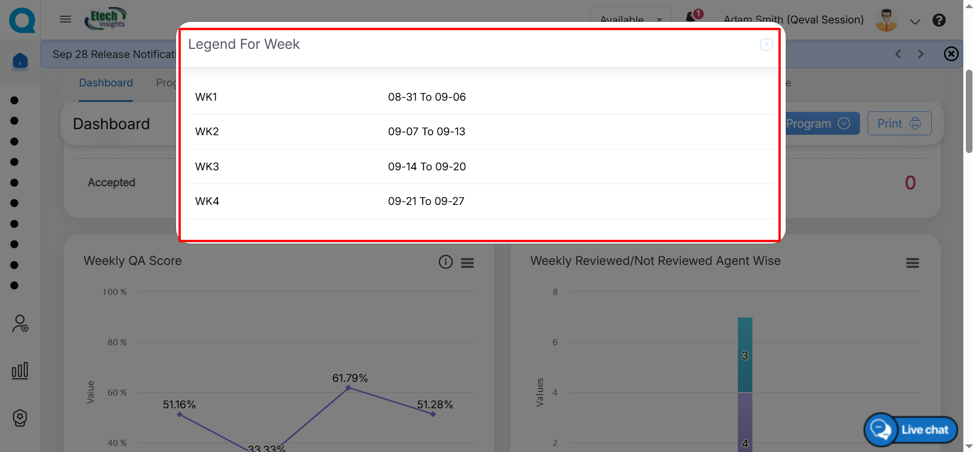974x452 pixels.
Task: Click the Print button
Action: pyautogui.click(x=899, y=124)
